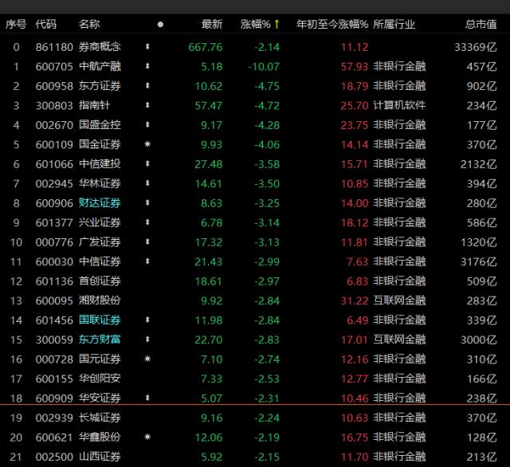The width and height of the screenshot is (510, 467).
Task: Select stock name 中航产融
Action: point(100,66)
